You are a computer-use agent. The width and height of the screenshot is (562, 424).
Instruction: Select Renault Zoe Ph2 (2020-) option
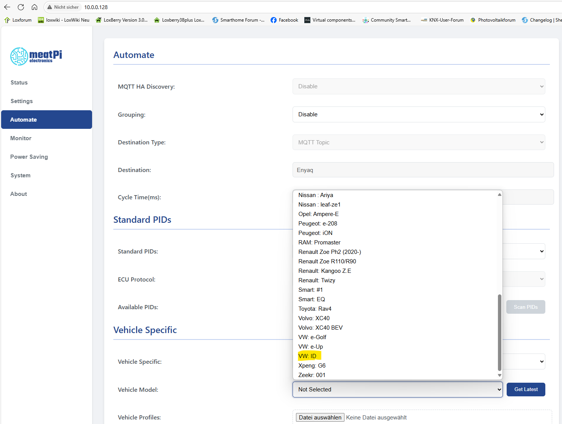coord(395,252)
